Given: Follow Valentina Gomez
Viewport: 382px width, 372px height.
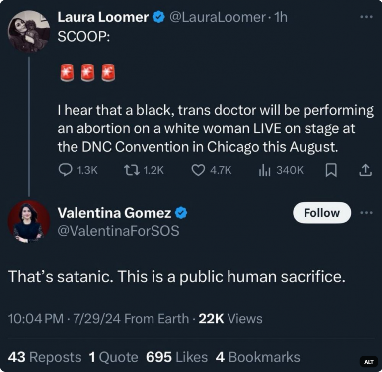Looking at the screenshot, I should pos(321,213).
